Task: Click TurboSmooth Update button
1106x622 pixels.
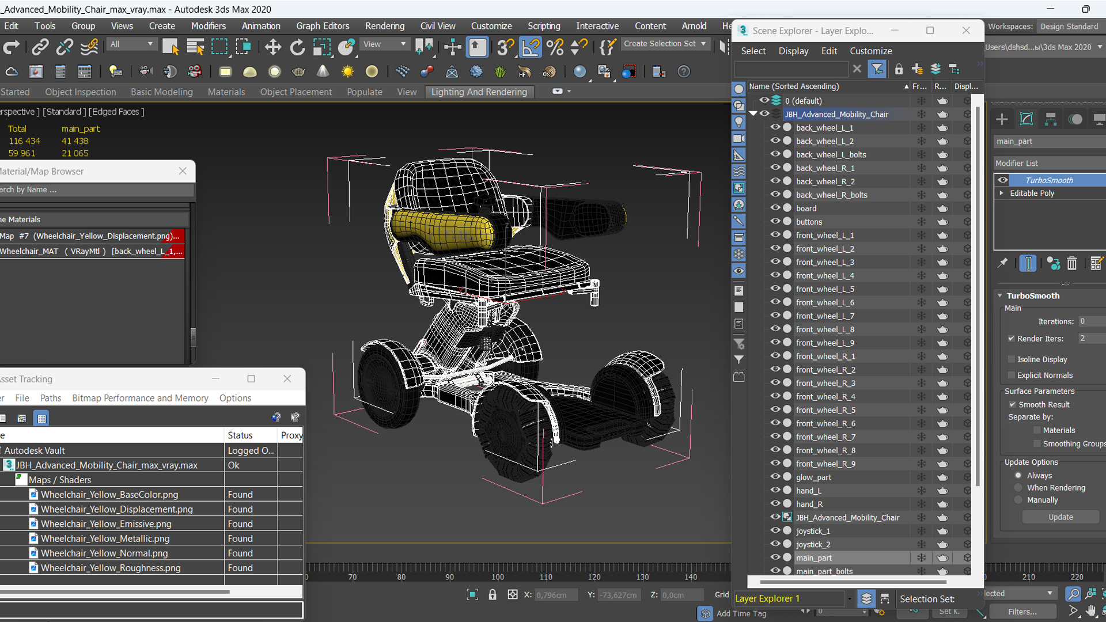Action: [x=1060, y=517]
